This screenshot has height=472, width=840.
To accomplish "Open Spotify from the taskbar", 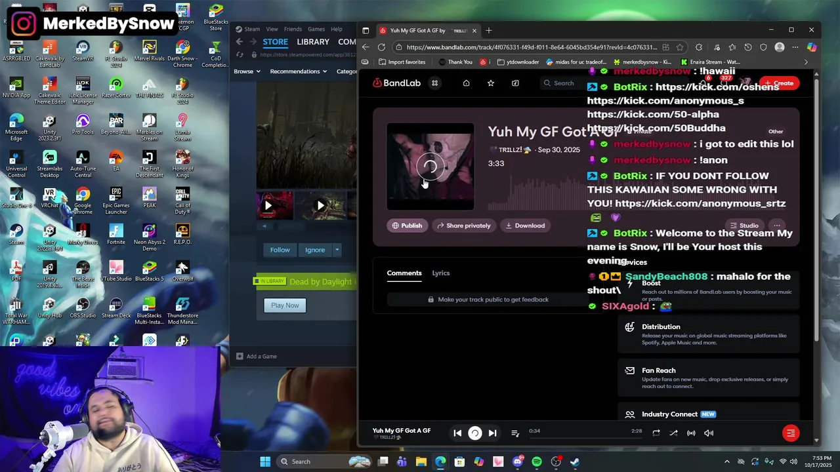I will point(537,462).
